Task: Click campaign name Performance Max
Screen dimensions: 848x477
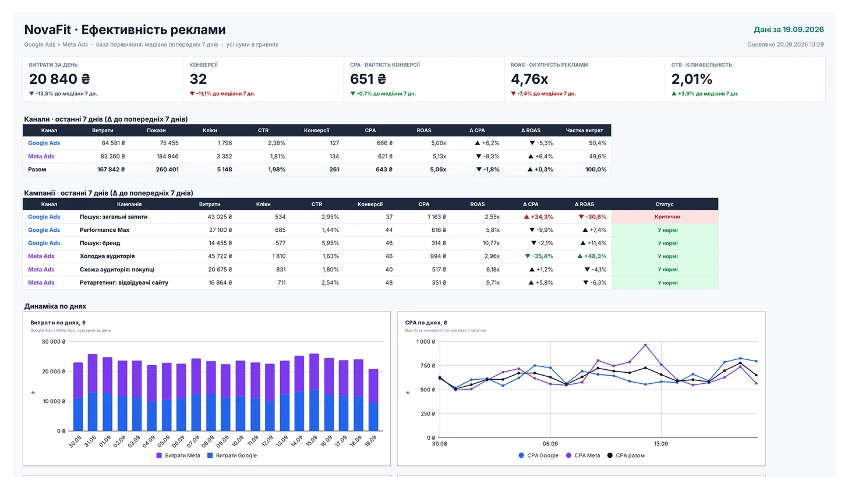Action: (x=104, y=230)
